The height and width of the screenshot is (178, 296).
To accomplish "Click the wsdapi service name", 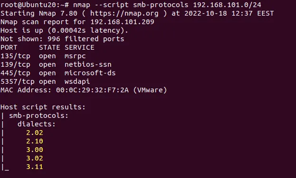I will (x=77, y=81).
